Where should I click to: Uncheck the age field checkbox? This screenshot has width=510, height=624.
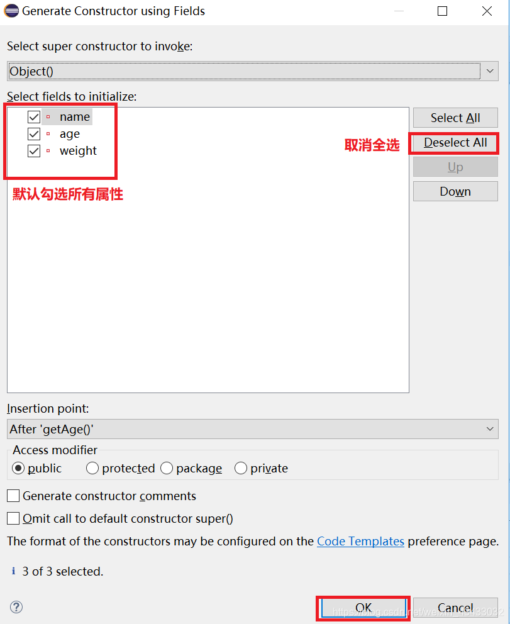(34, 134)
